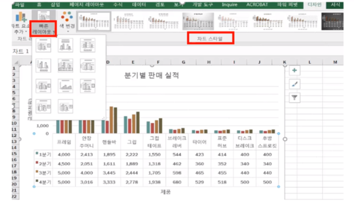Click the 2,778 data table value

(131, 182)
